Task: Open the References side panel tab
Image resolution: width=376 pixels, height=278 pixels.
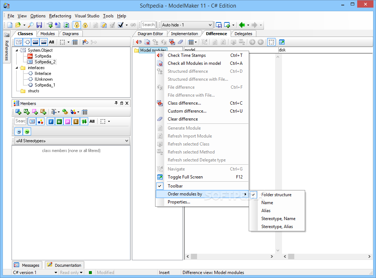Action: coord(7,47)
